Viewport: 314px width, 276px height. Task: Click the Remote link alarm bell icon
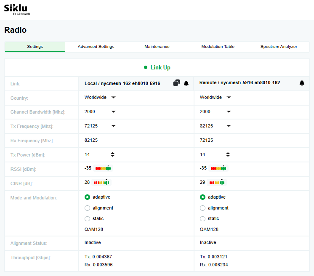(x=302, y=83)
